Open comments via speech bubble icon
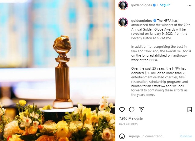Image resolution: width=195 pixels, height=141 pixels. tap(132, 110)
